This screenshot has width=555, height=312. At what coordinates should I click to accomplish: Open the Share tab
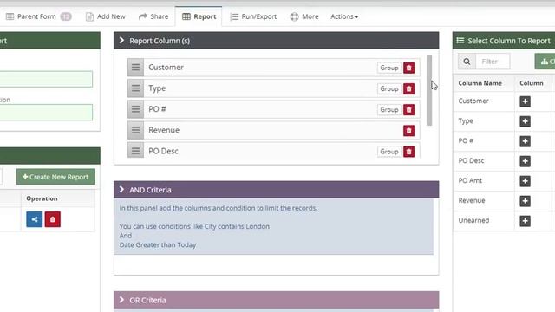point(153,16)
